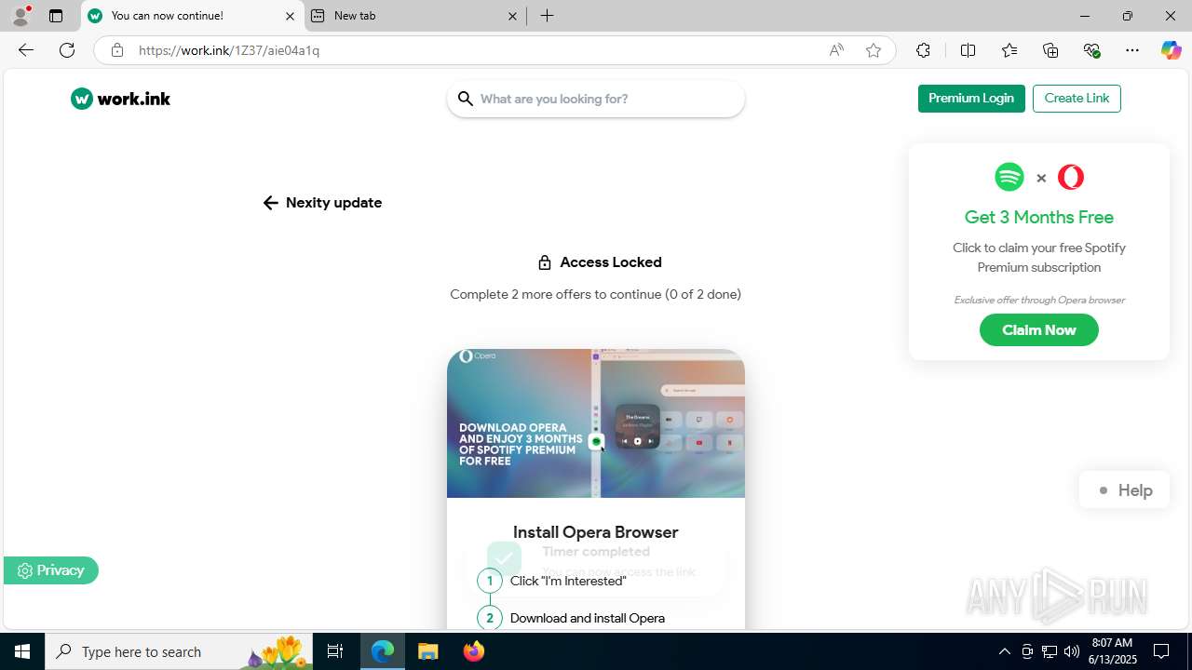Switch to the 'New tab' tab
1192x670 pixels.
click(x=415, y=16)
